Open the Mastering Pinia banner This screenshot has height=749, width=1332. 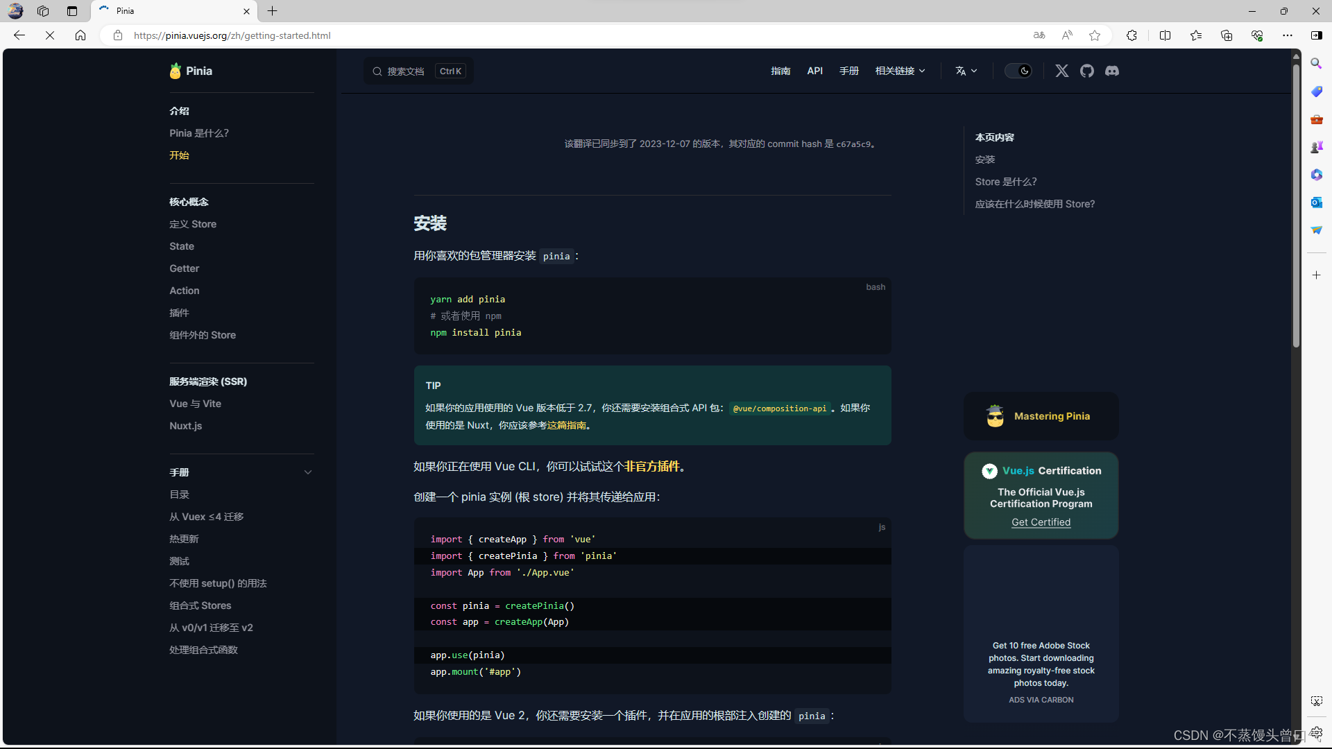(1041, 416)
